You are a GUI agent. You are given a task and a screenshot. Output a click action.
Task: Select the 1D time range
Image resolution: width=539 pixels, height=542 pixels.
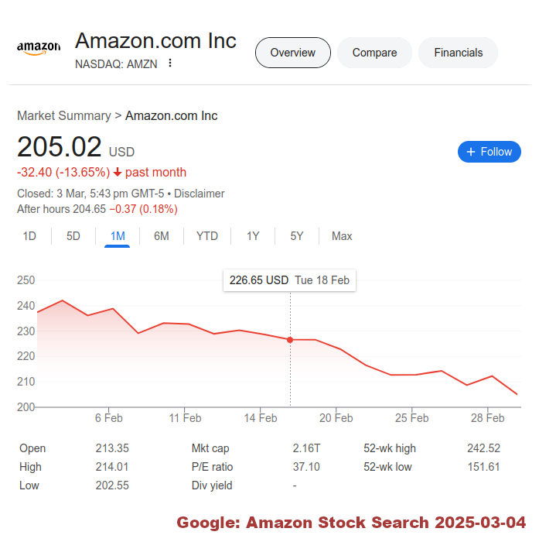(x=29, y=236)
